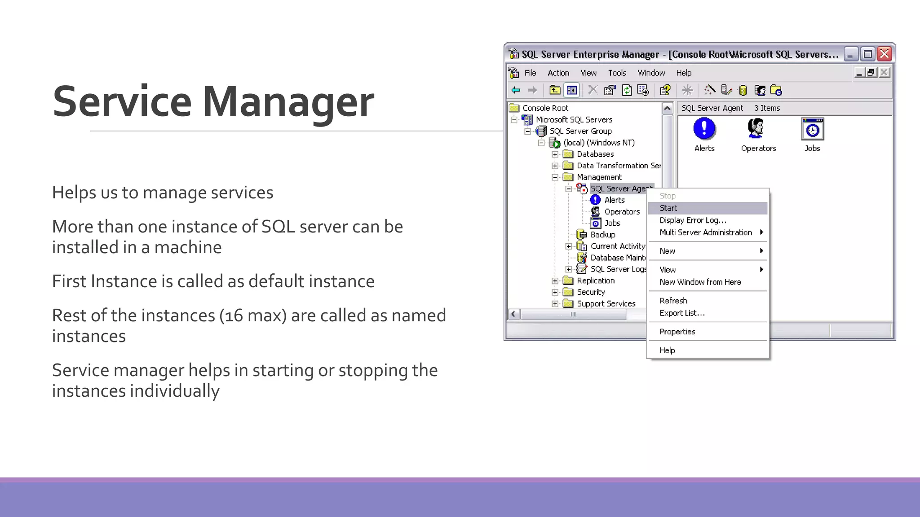Click the Run a Wizard wand icon
The image size is (920, 517).
tap(710, 90)
